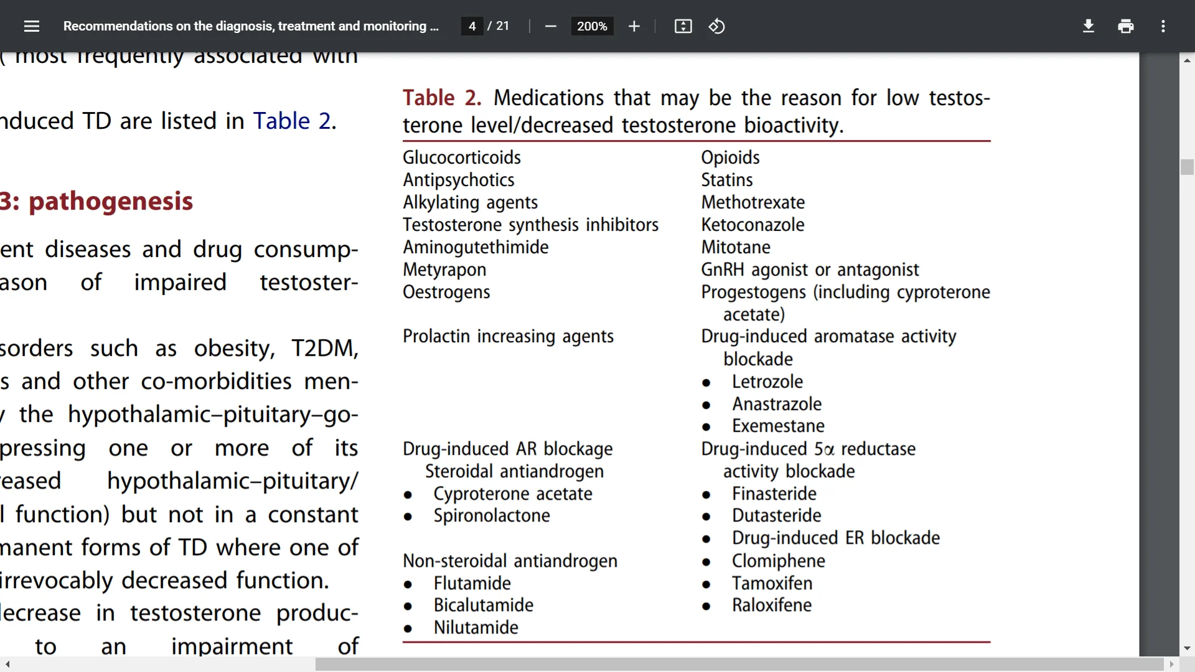This screenshot has height=672, width=1195.
Task: Select the current zoom percentage value
Action: pos(591,26)
